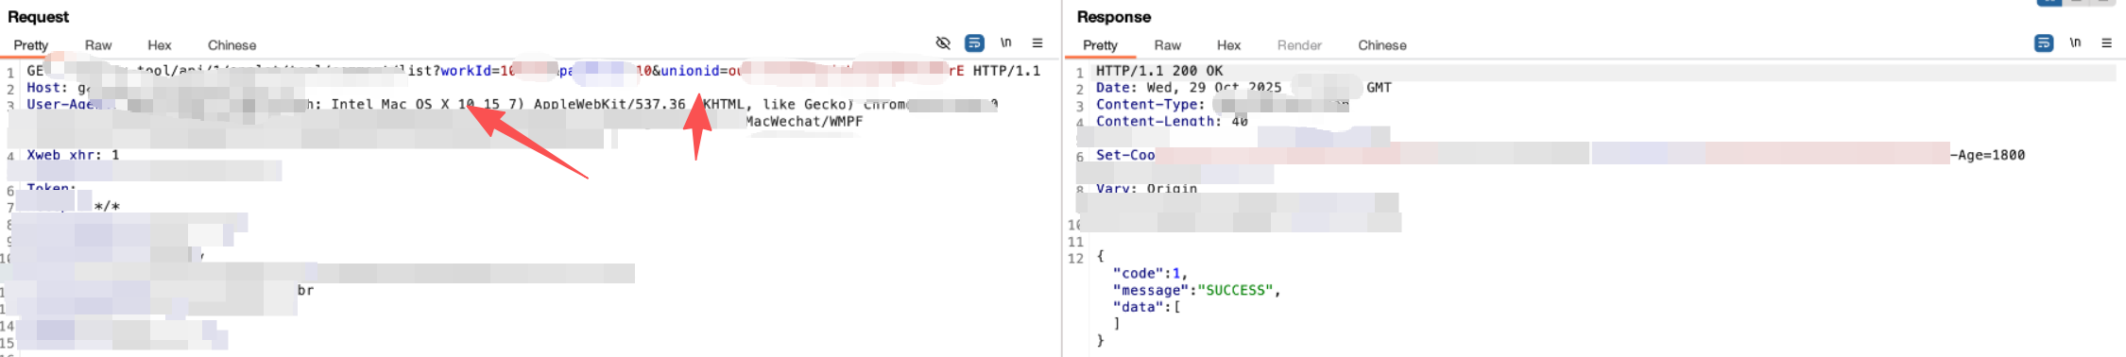Open Chinese tab in Response panel
Screen dimensions: 2126x357
coord(1382,45)
